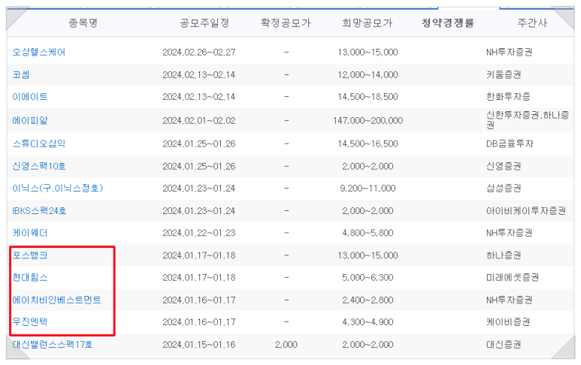581x365 pixels.
Task: Click the 주간사 column header
Action: 532,23
